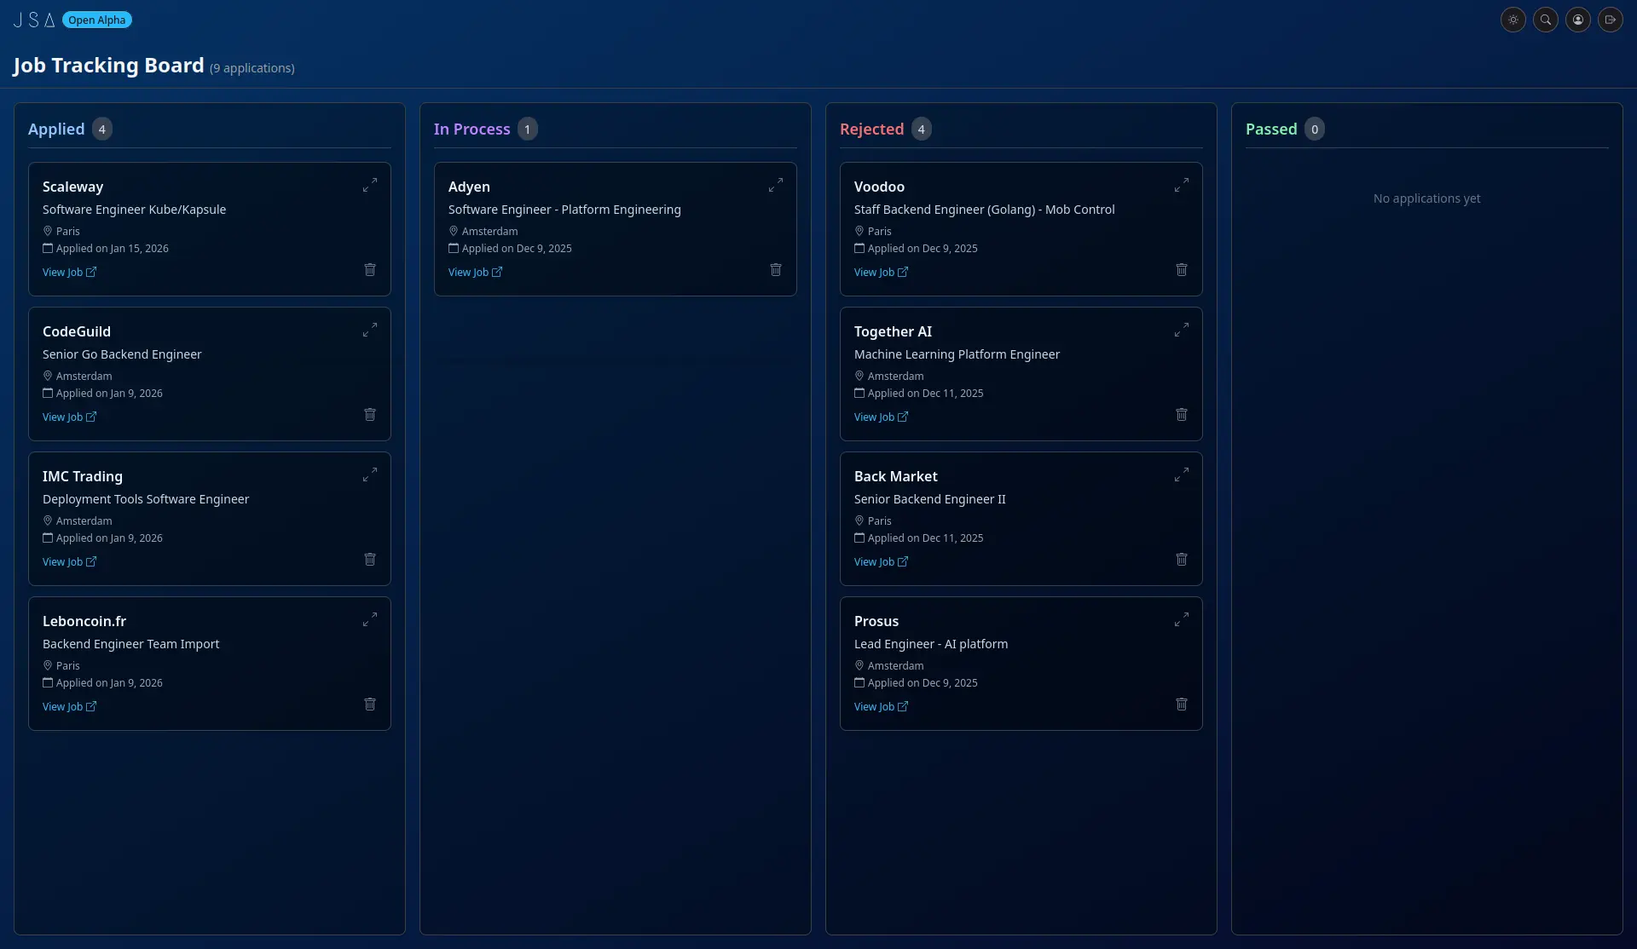Expand the Together AI application card
This screenshot has width=1637, height=949.
pos(1182,330)
